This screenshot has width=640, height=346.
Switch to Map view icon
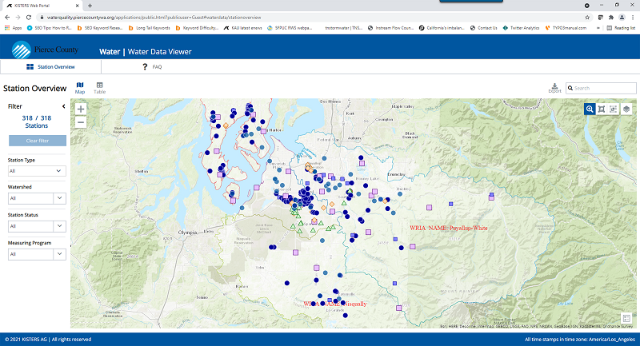pos(80,88)
